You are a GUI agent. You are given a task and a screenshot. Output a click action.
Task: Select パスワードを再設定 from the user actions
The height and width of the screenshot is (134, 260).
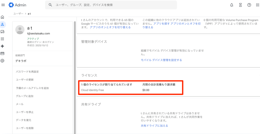pyautogui.click(x=27, y=72)
